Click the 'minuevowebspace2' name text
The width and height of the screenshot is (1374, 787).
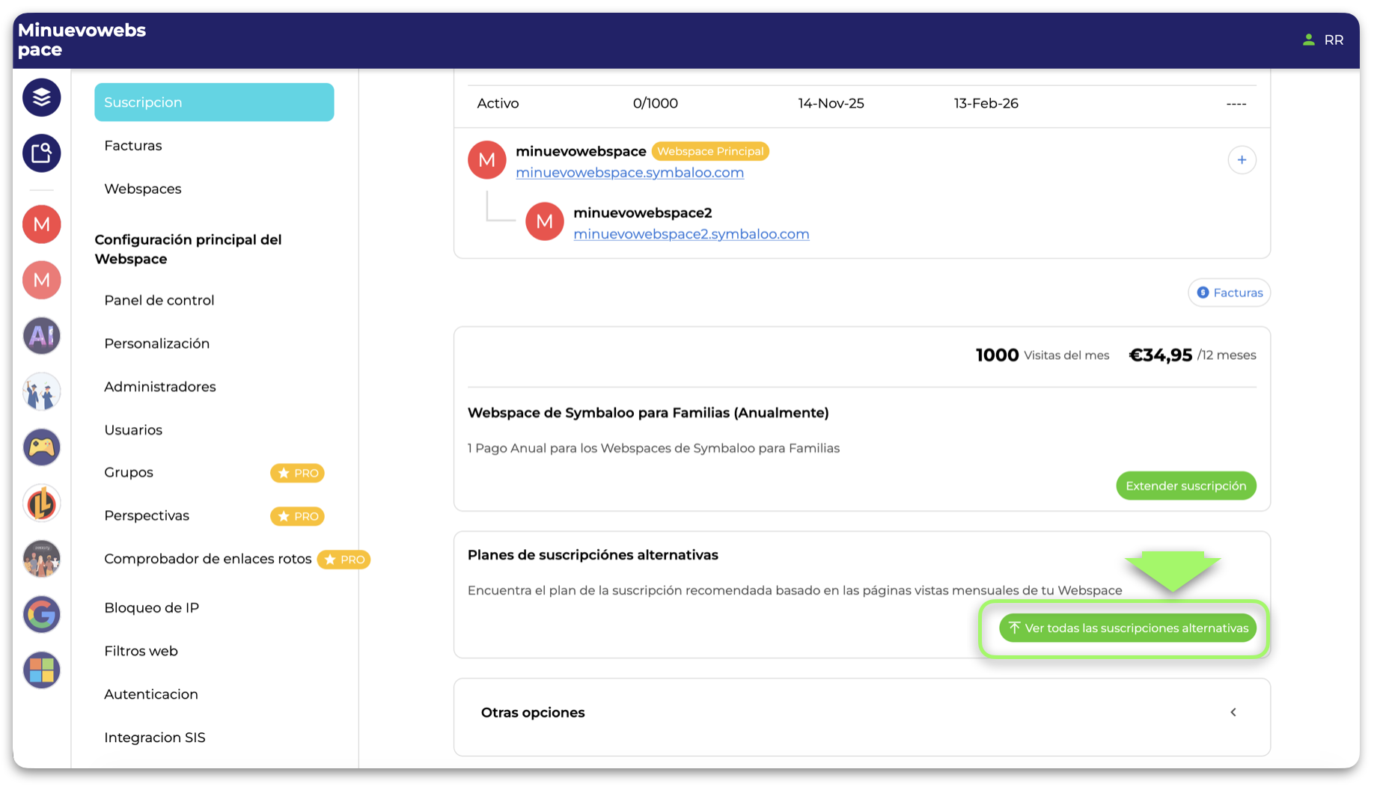pos(643,213)
